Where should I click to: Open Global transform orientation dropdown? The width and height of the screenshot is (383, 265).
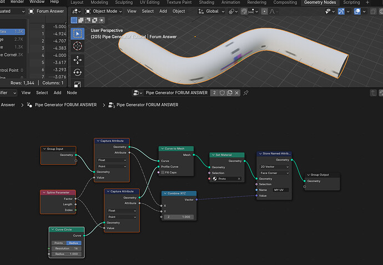pyautogui.click(x=211, y=11)
